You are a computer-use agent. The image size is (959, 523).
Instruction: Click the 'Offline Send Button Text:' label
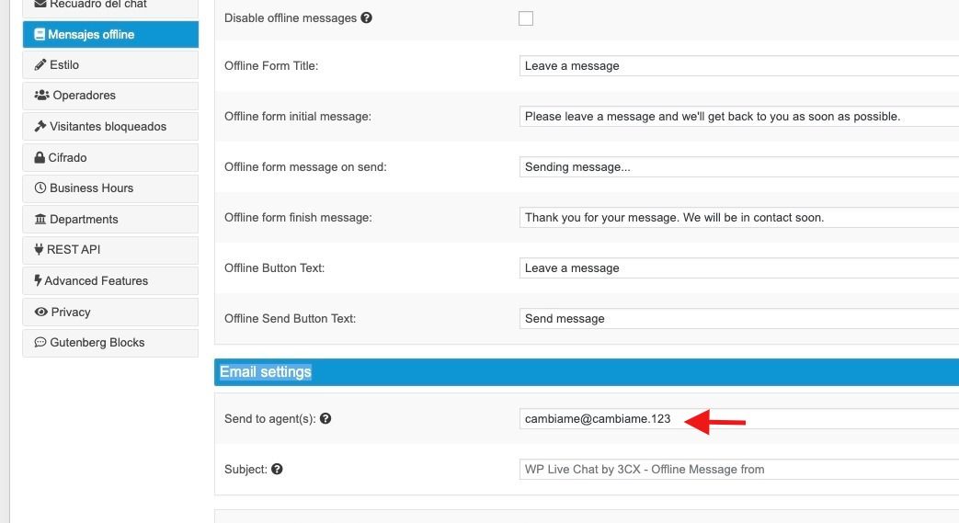coord(290,319)
